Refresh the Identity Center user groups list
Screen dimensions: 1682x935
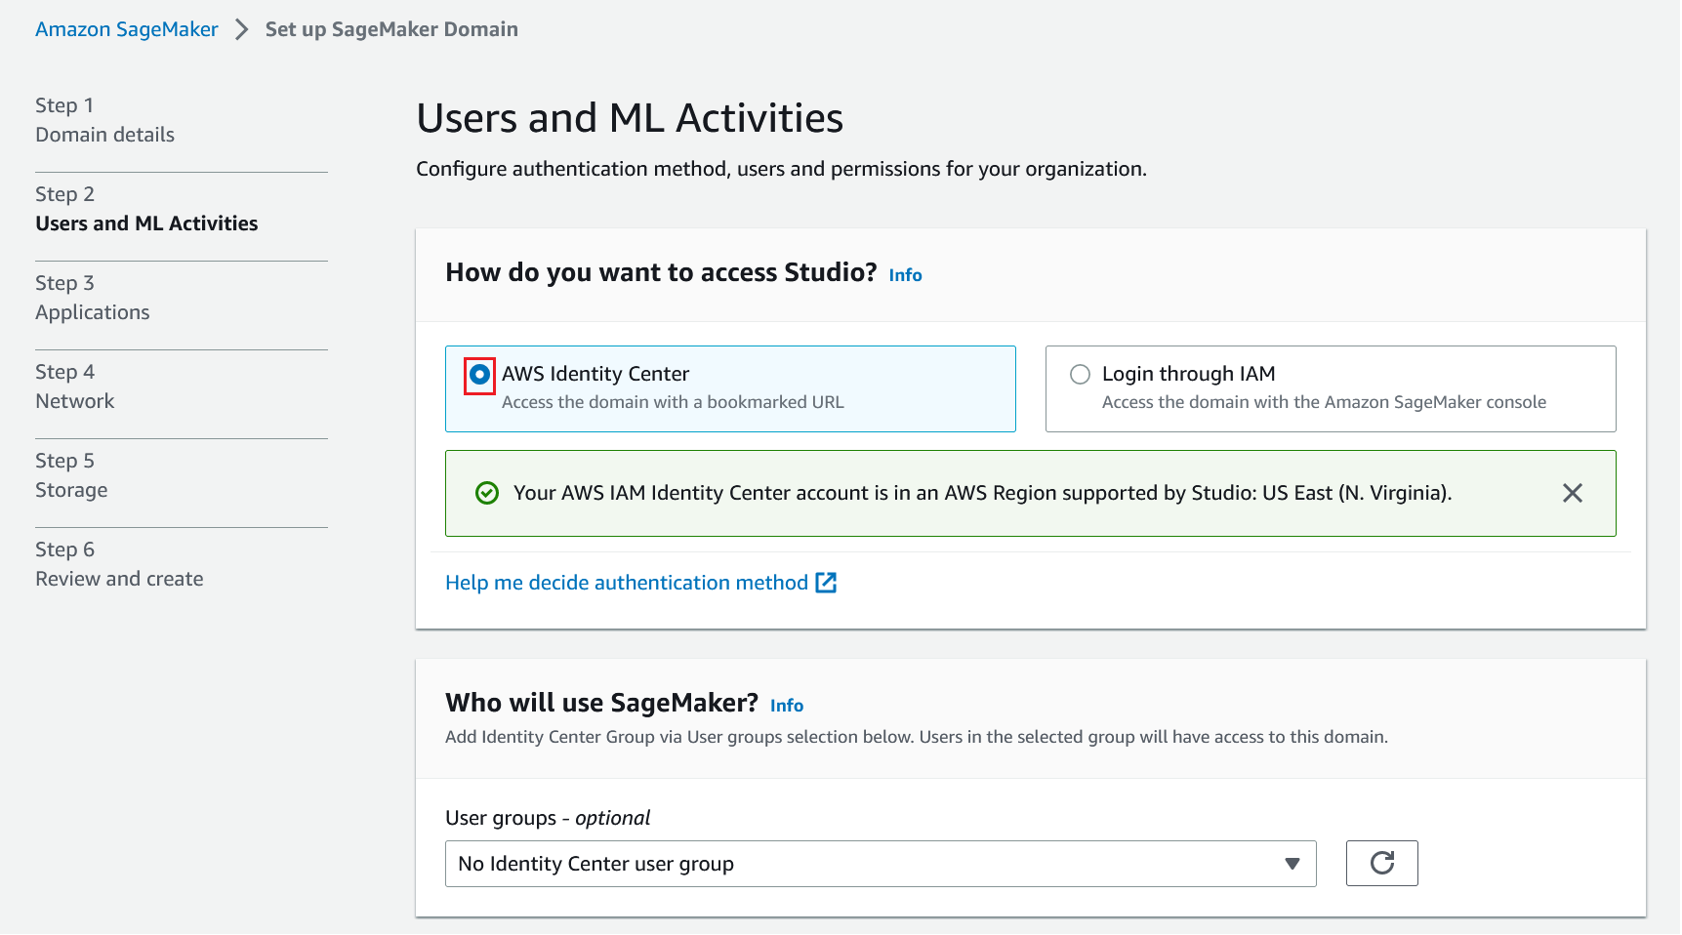[x=1381, y=863]
